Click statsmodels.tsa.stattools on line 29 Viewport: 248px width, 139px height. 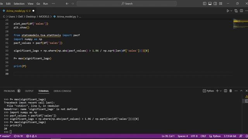(41, 35)
